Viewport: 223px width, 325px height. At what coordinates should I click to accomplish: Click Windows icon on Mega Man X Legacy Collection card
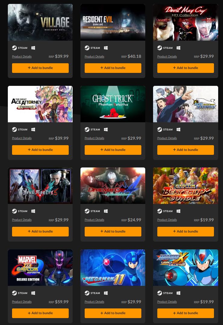[x=178, y=293]
